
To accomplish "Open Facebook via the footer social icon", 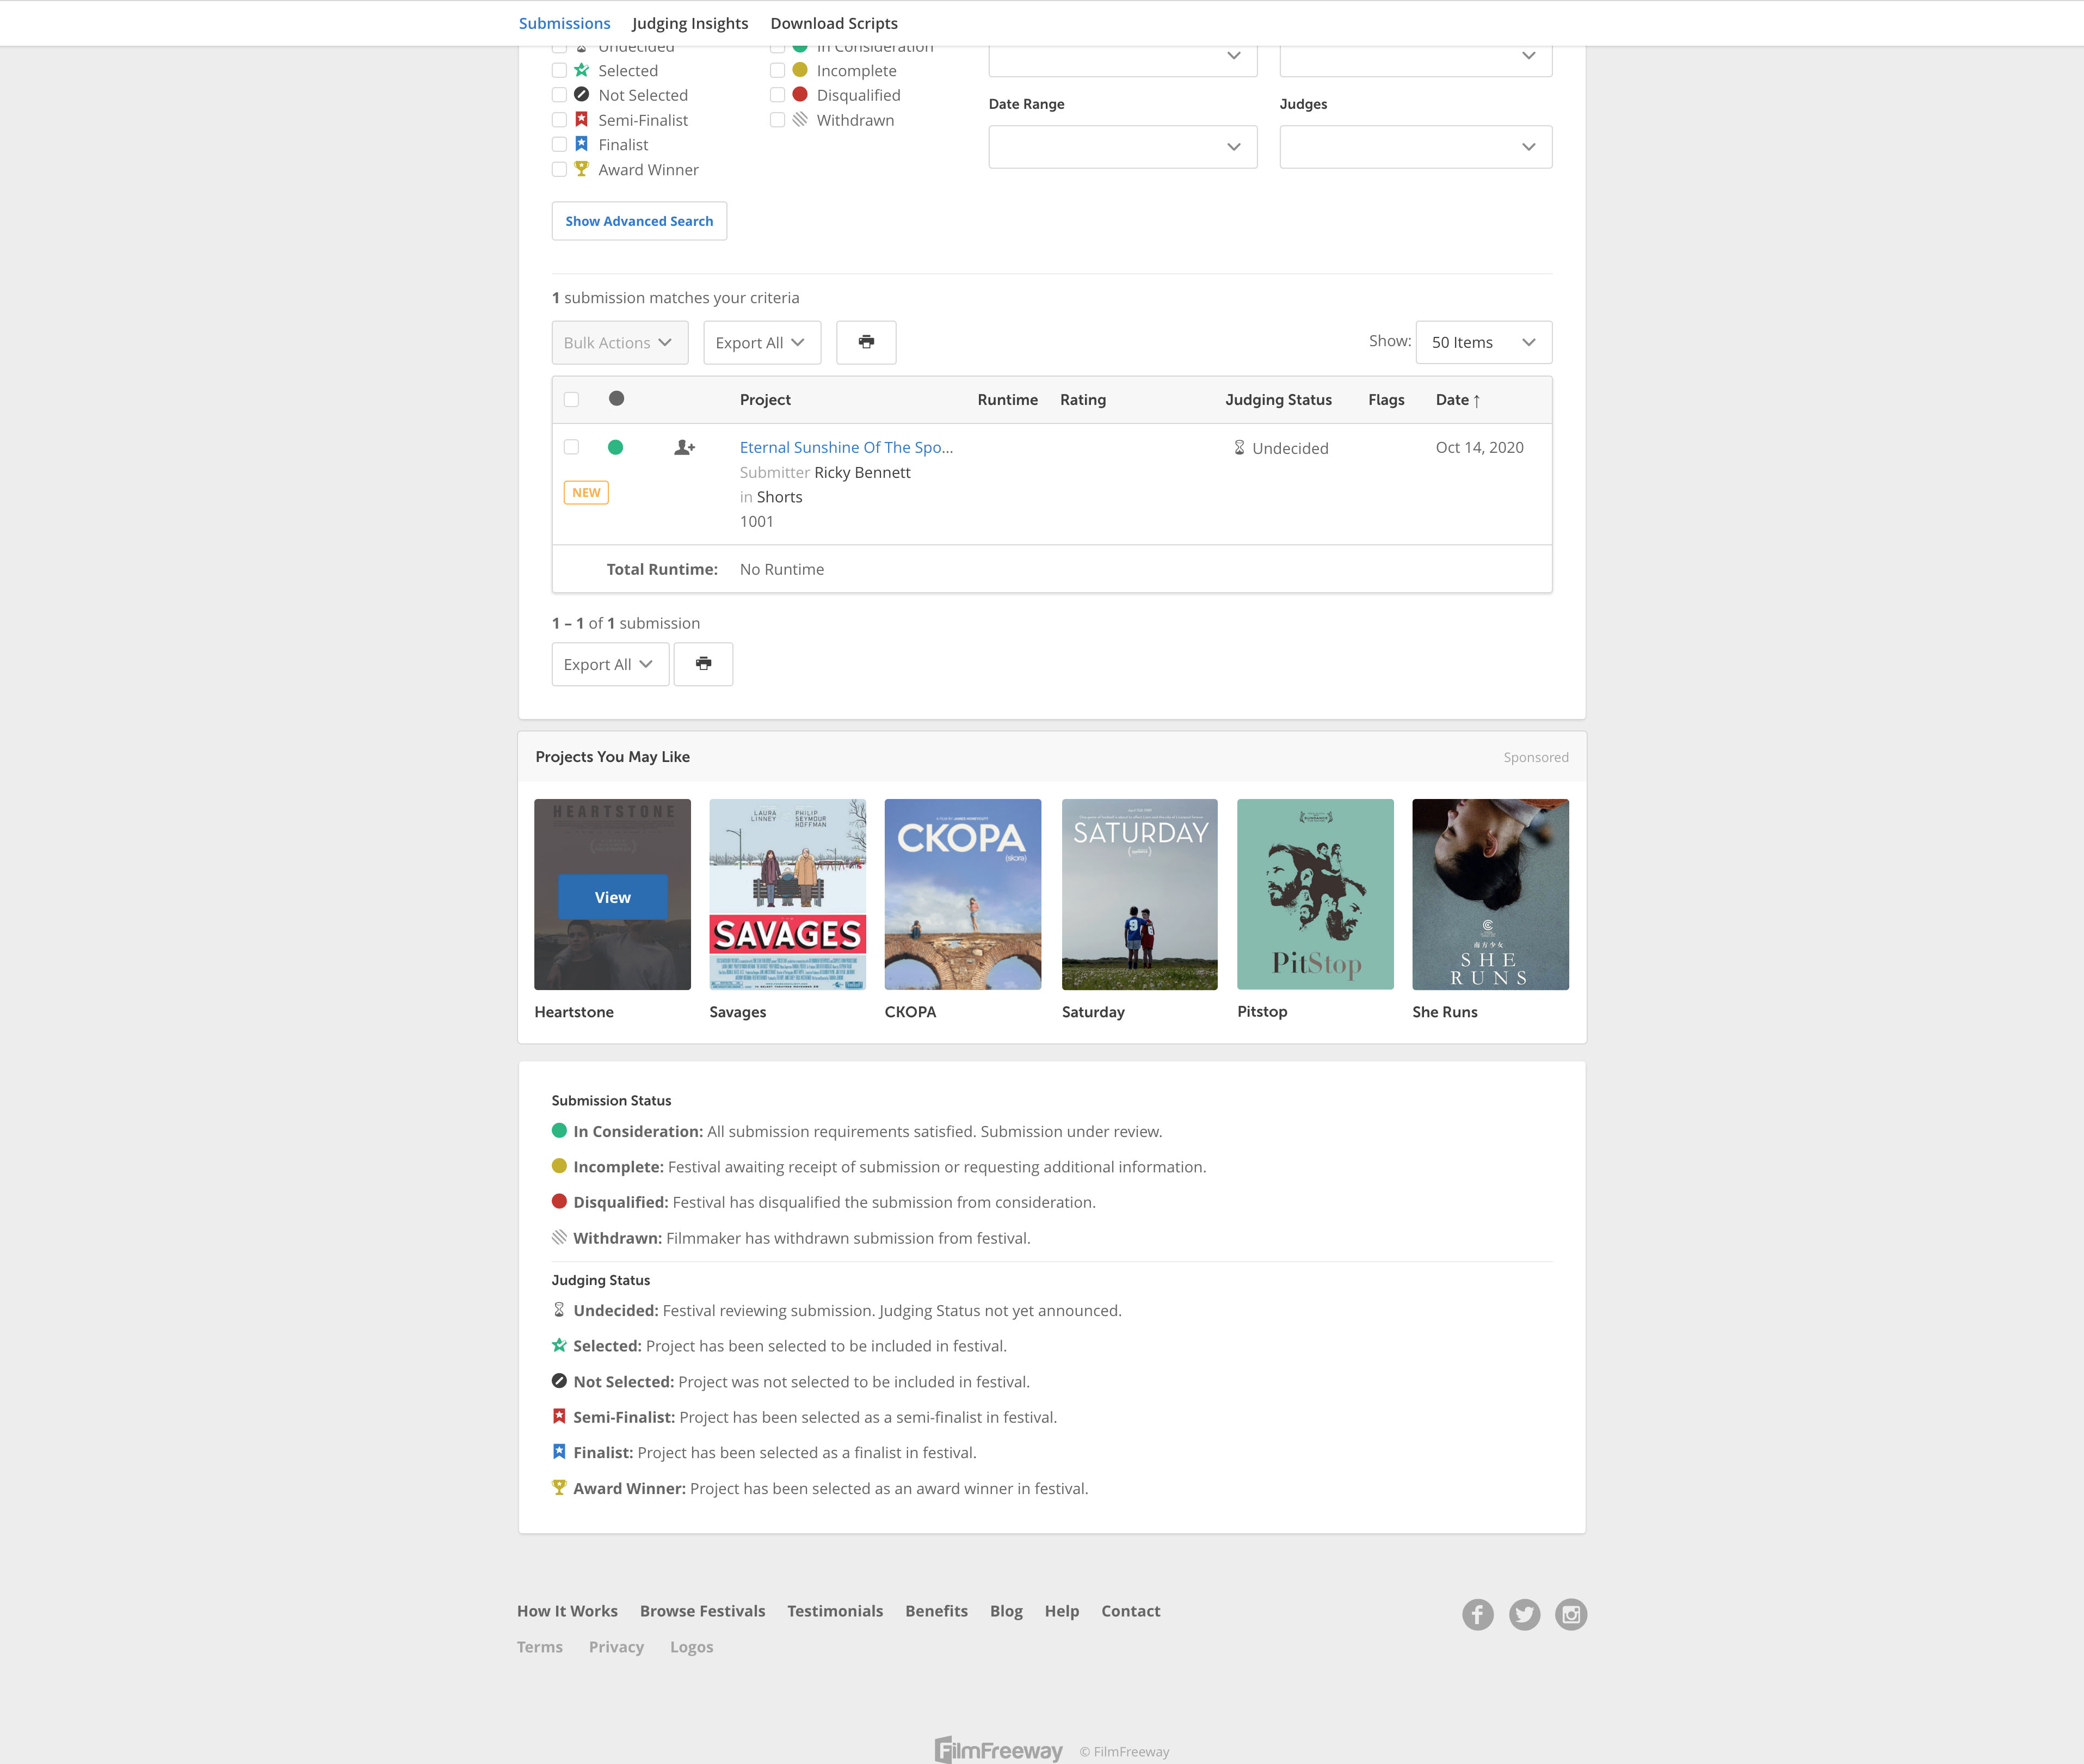I will pos(1478,1614).
